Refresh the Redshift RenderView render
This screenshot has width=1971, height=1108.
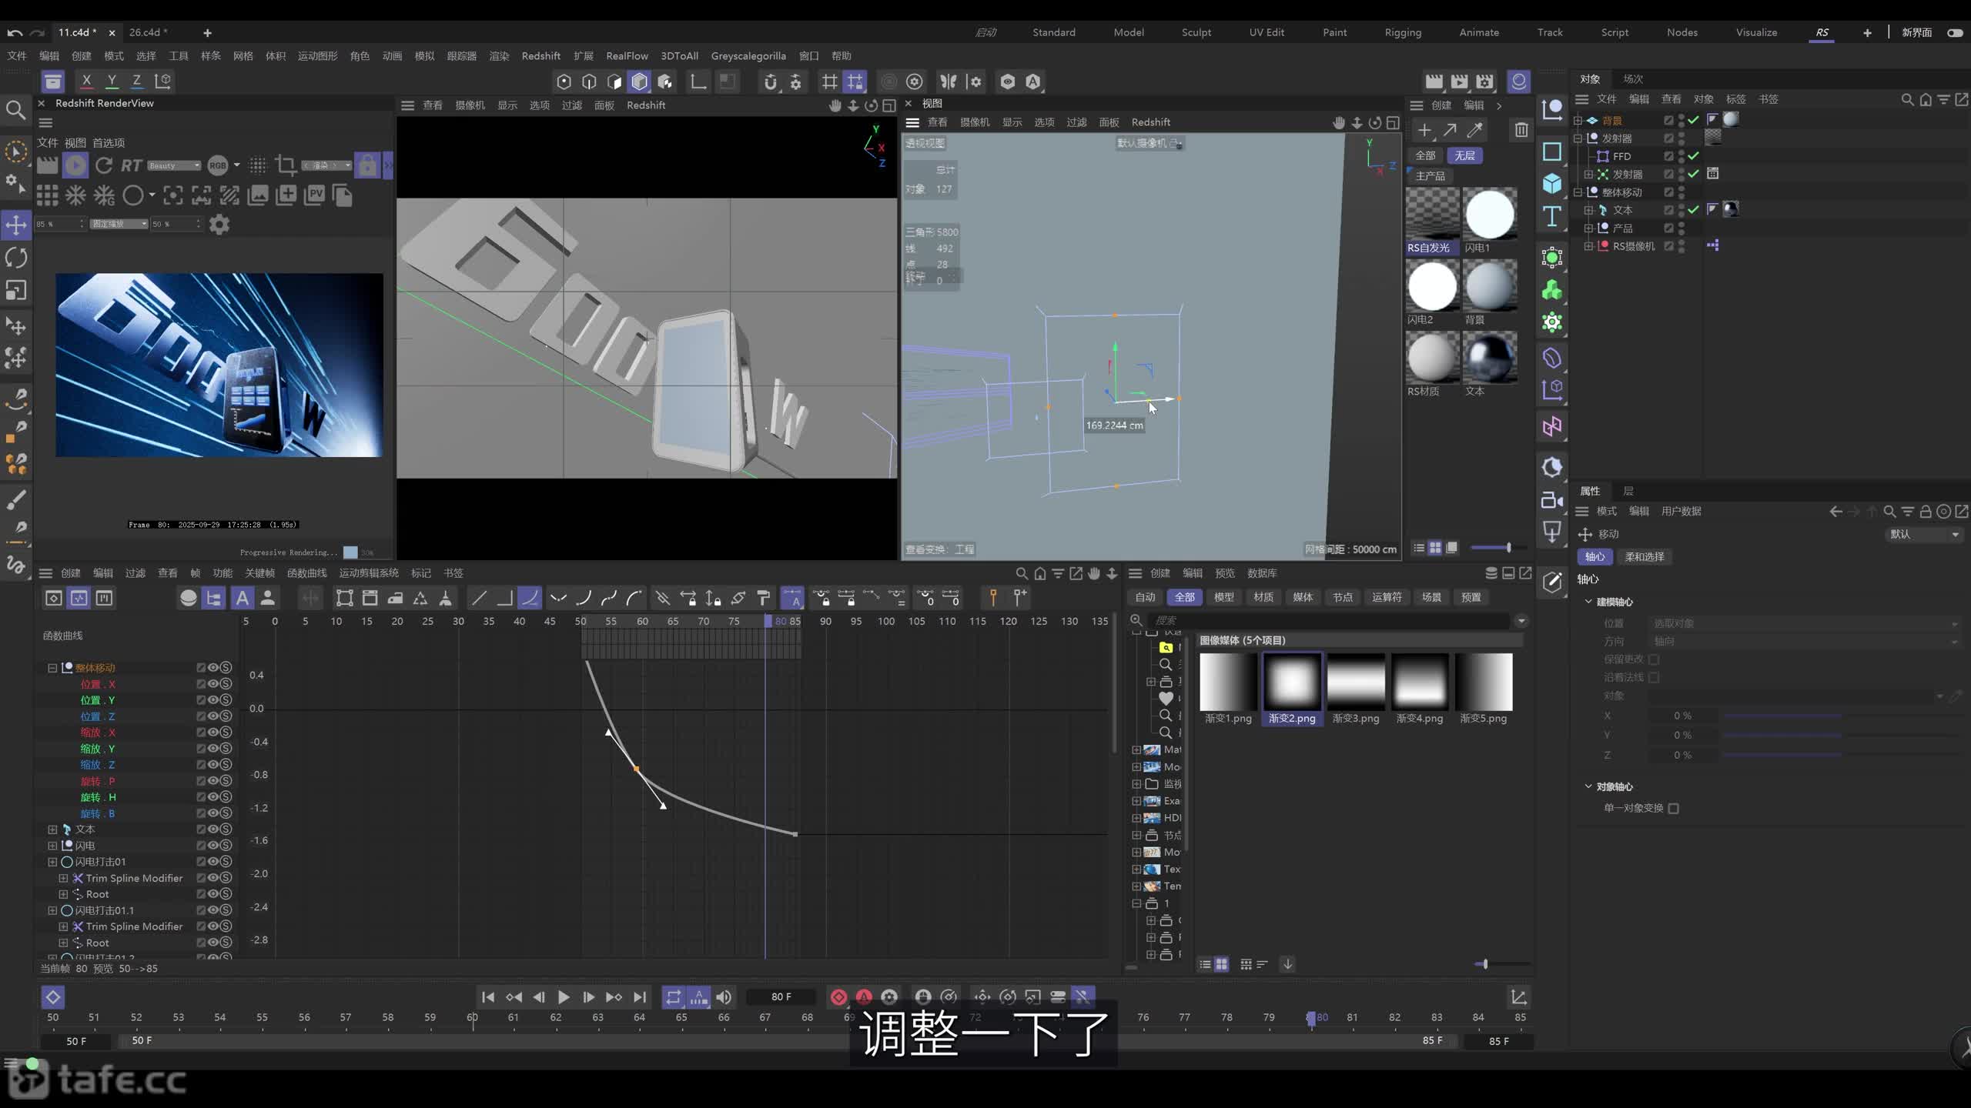(x=104, y=165)
